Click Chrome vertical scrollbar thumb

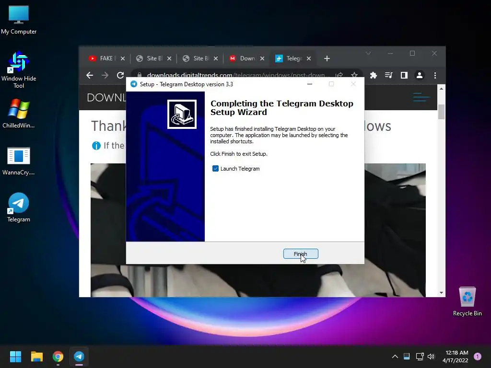441,112
